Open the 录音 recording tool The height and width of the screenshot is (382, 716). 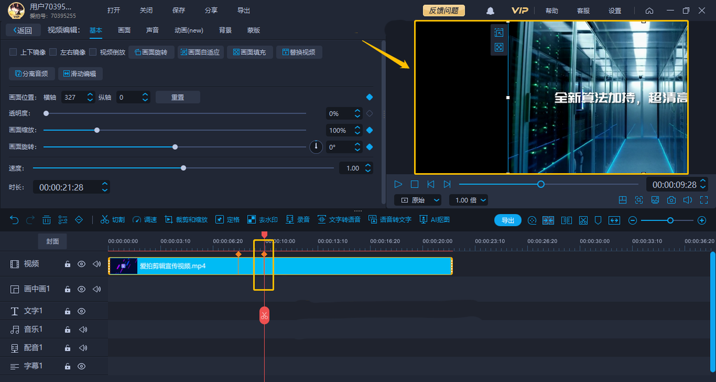298,220
